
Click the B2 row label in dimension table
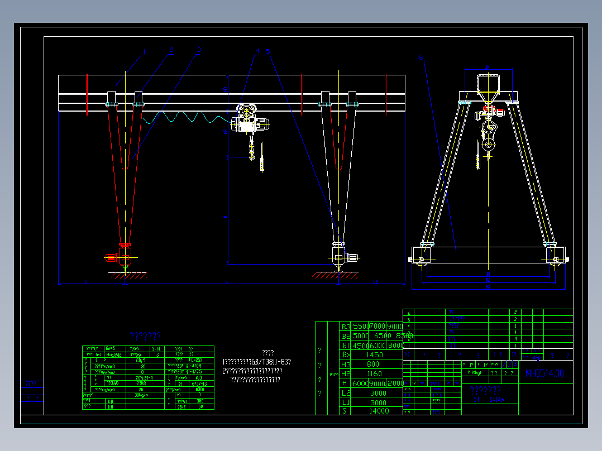(346, 336)
